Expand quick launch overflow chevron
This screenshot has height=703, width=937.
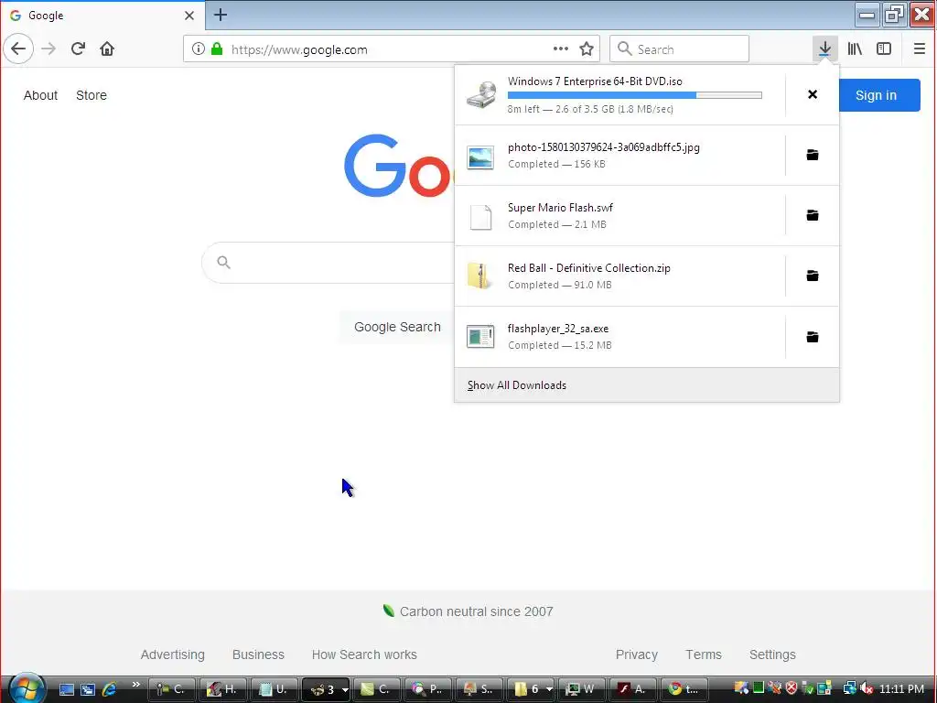(135, 685)
